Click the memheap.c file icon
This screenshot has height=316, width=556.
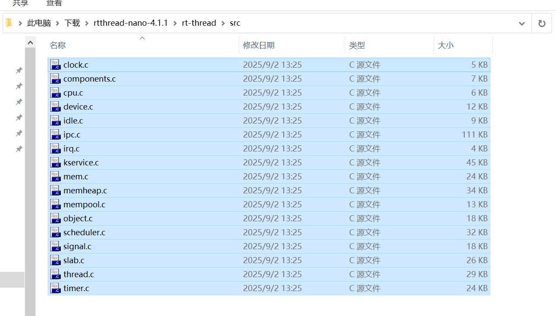(55, 190)
